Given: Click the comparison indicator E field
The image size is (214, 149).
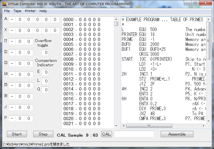Looking at the screenshot, I should point(45,72).
